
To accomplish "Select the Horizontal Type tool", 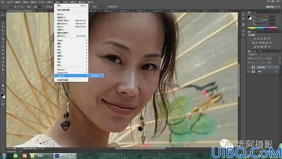I will pyautogui.click(x=3, y=73).
